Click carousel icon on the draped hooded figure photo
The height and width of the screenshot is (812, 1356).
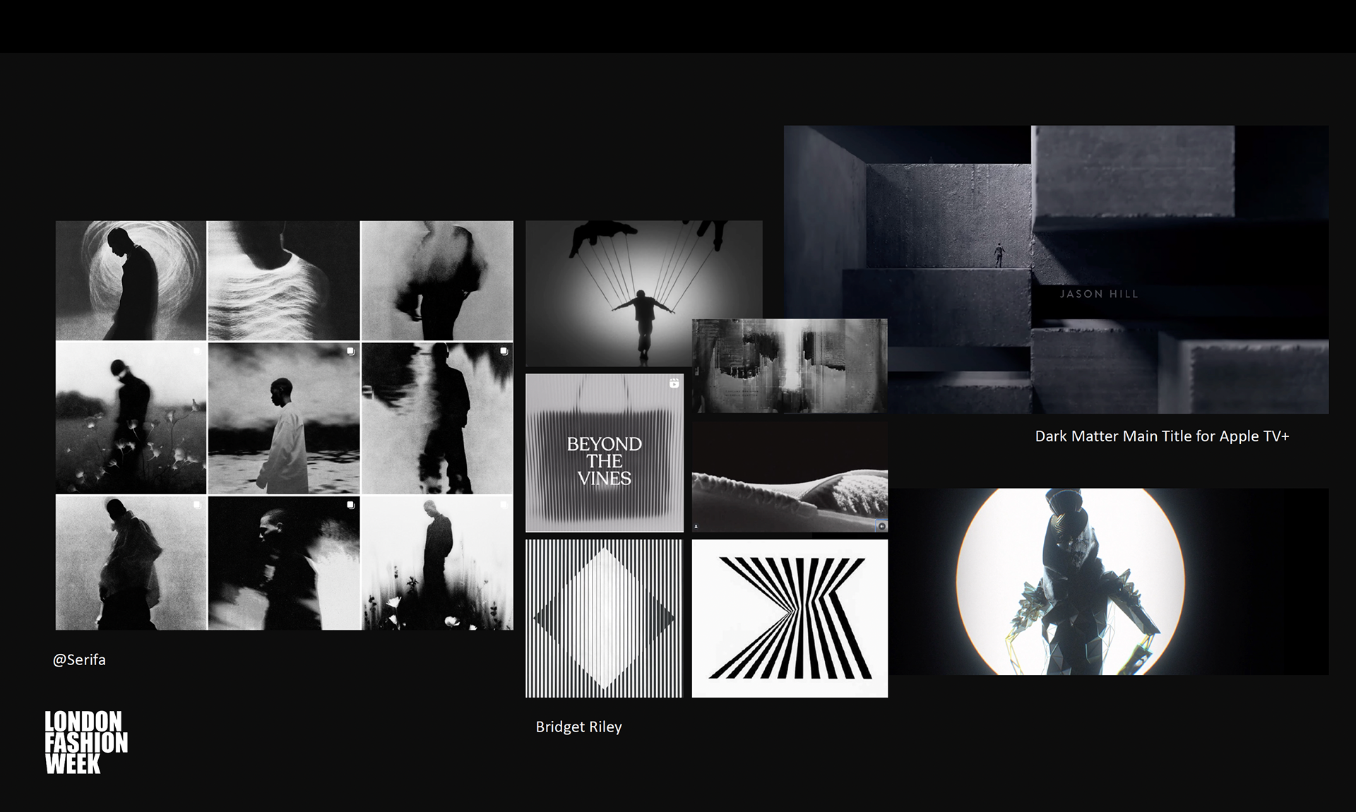tap(197, 504)
